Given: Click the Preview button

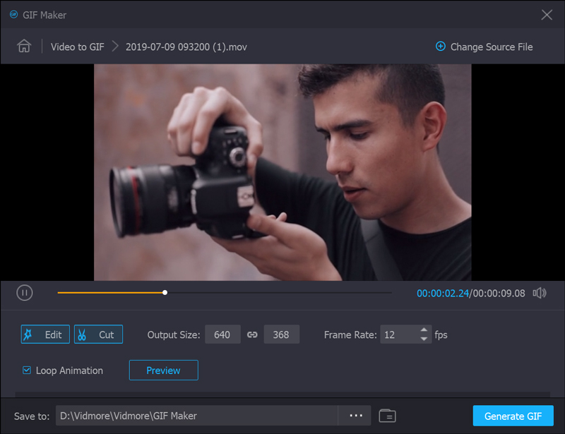Looking at the screenshot, I should pos(163,370).
